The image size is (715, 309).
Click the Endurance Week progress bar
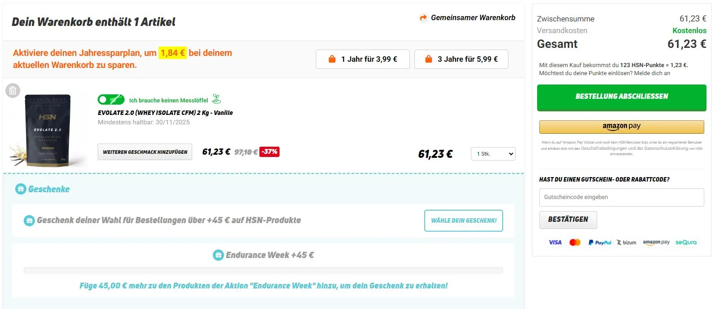(263, 271)
